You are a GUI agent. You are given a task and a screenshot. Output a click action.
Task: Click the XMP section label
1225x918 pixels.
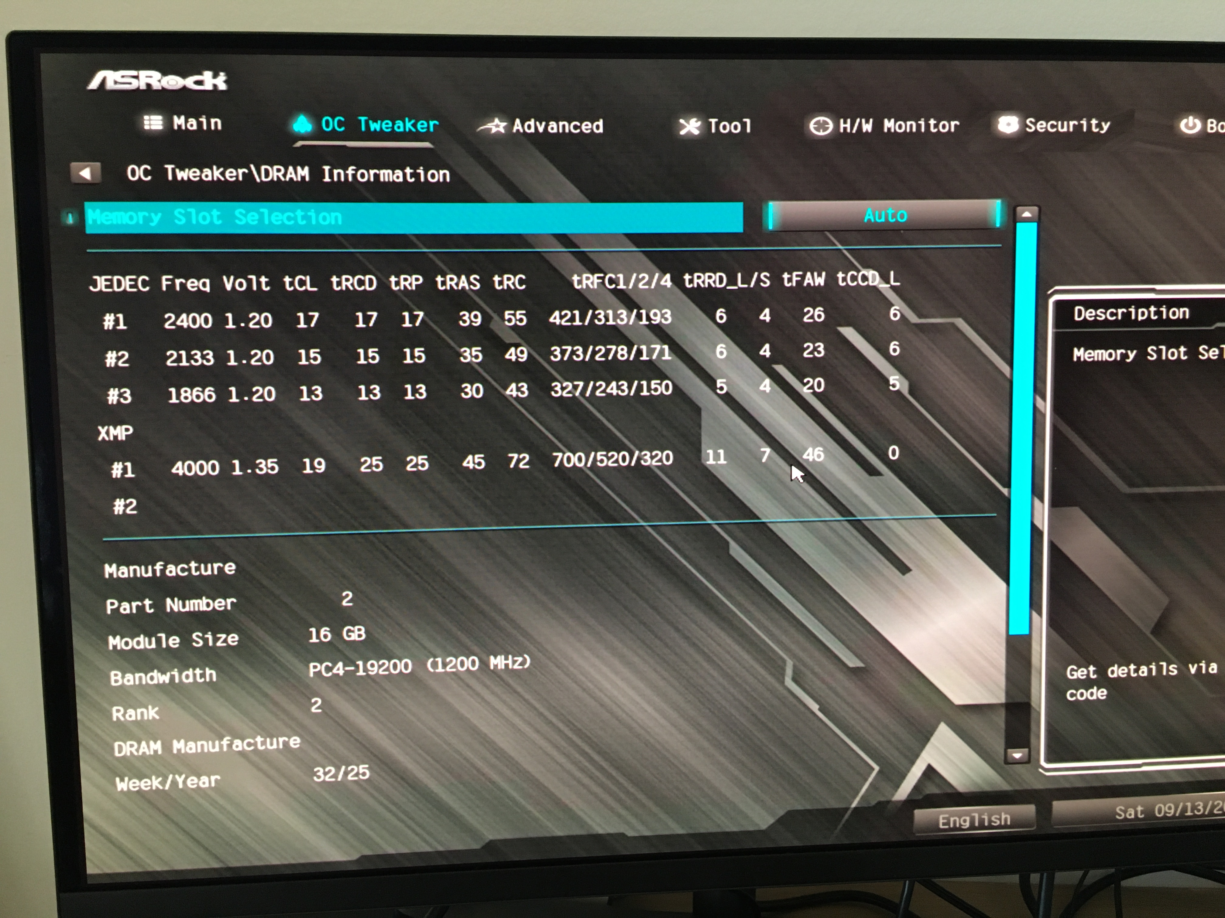pyautogui.click(x=115, y=433)
